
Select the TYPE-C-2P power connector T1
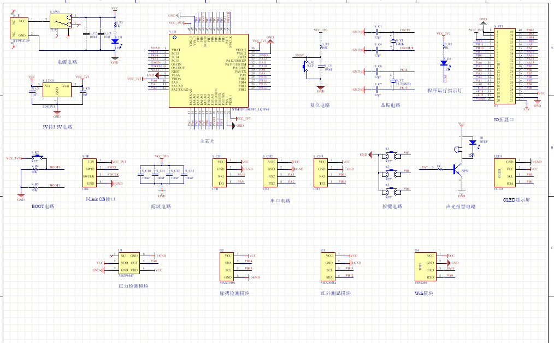[20, 28]
